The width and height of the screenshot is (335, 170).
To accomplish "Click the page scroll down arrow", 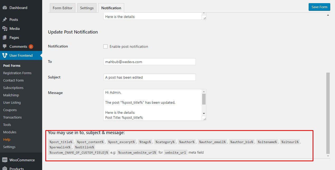I will (328, 156).
